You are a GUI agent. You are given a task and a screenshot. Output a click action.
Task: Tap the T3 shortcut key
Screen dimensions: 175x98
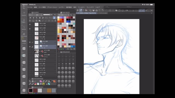point(24,62)
